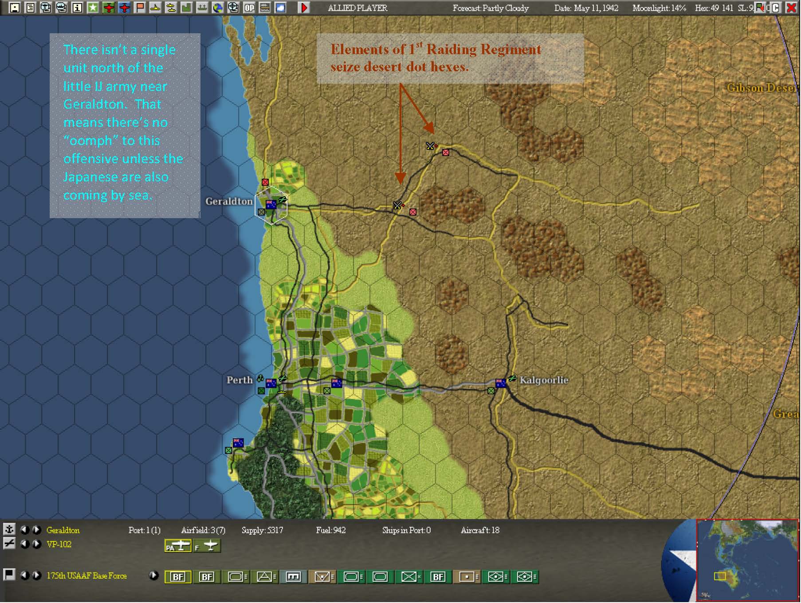Image resolution: width=801 pixels, height=603 pixels.
Task: Click the flag icon beside 175th USAAF Base Force
Action: (x=9, y=575)
